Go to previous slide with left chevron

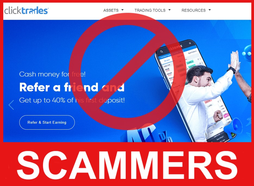tap(11, 105)
